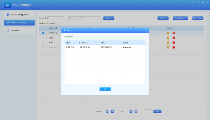
Task: Click the Number of Devices label
Action: click(47, 23)
